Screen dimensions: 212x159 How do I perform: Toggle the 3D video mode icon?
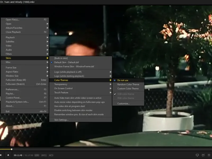[x=209, y=155]
